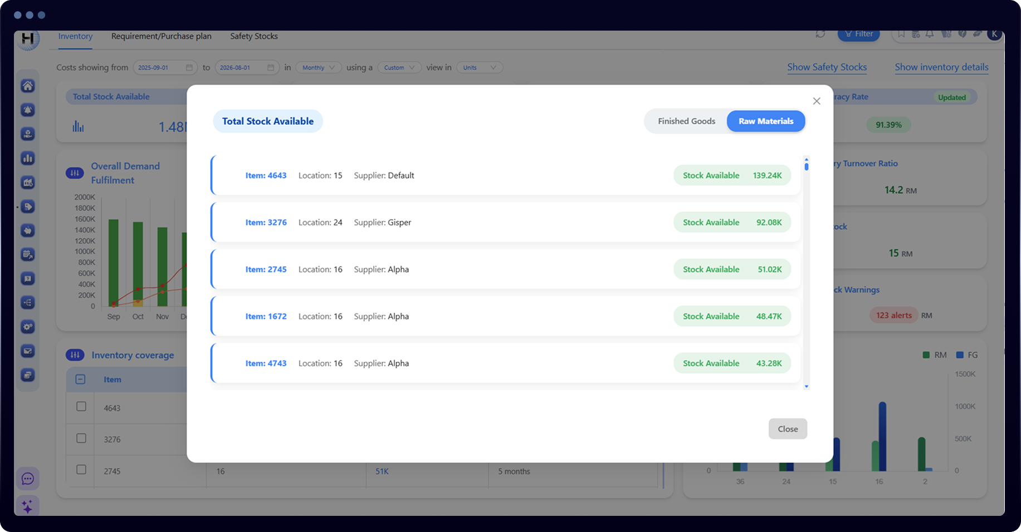Click the settings sliders icon for Overall Demand Fulfilment

(x=75, y=173)
